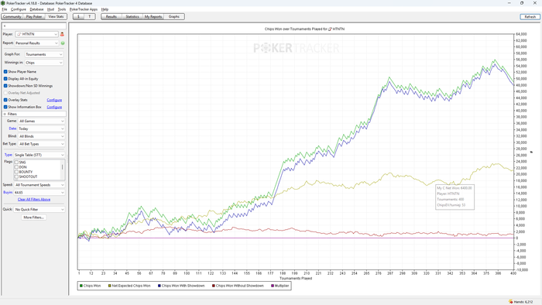The height and width of the screenshot is (305, 542).
Task: Uncheck Show Player Name
Action: coord(5,71)
